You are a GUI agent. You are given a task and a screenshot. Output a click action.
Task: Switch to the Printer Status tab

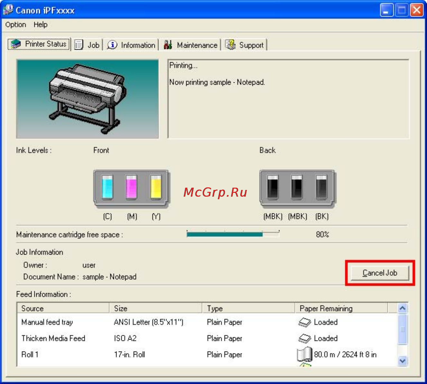[x=39, y=44]
